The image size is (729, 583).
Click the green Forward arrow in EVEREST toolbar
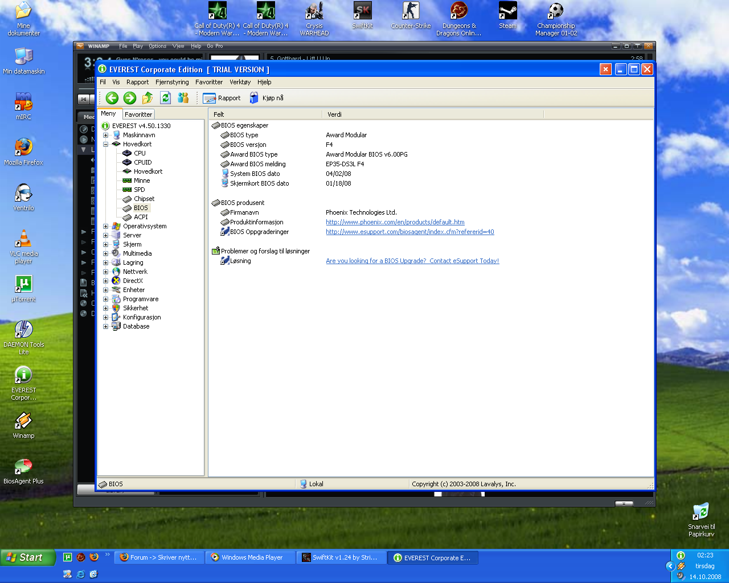click(x=130, y=98)
